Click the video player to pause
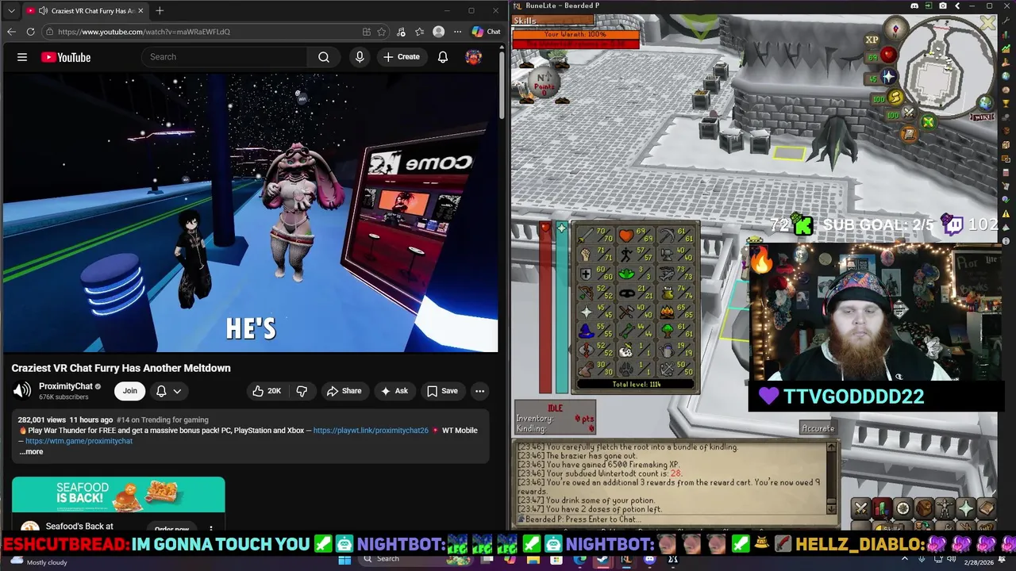1016x571 pixels. click(x=251, y=213)
